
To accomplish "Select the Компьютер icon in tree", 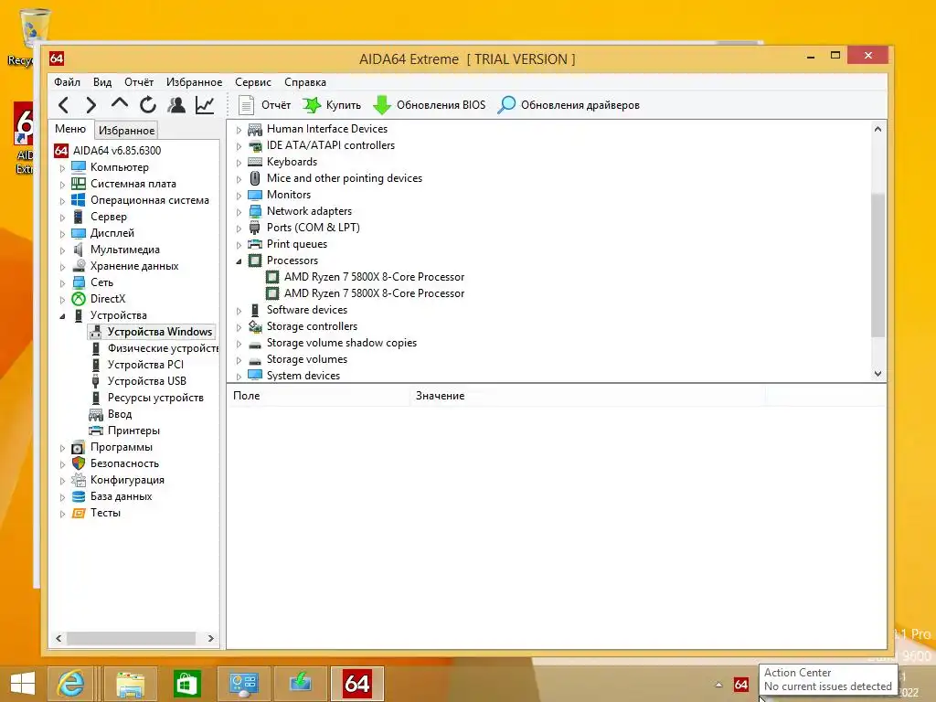I will click(x=79, y=167).
